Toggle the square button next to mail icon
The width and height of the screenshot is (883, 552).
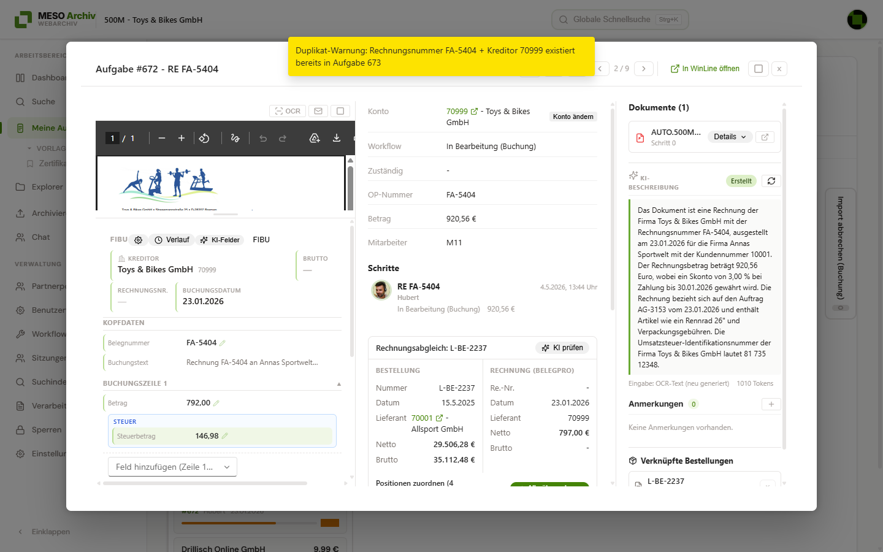point(340,111)
